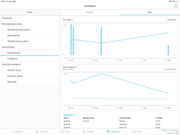
Task: Select the Einbeinstand test
Action: pos(30,53)
